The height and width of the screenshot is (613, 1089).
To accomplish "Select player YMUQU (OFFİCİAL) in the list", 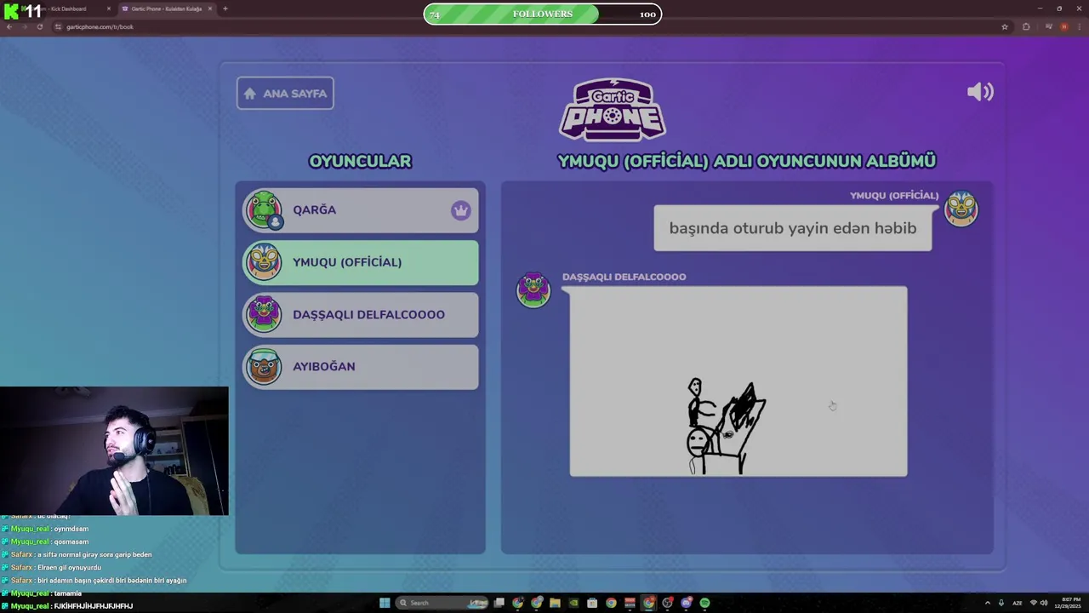I will tap(361, 262).
